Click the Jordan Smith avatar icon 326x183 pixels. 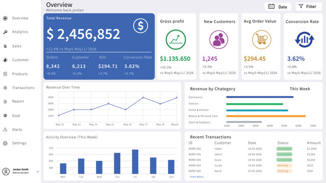(6, 171)
